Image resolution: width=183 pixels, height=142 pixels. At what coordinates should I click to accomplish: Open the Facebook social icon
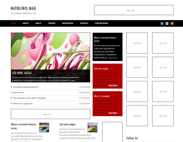162,23
